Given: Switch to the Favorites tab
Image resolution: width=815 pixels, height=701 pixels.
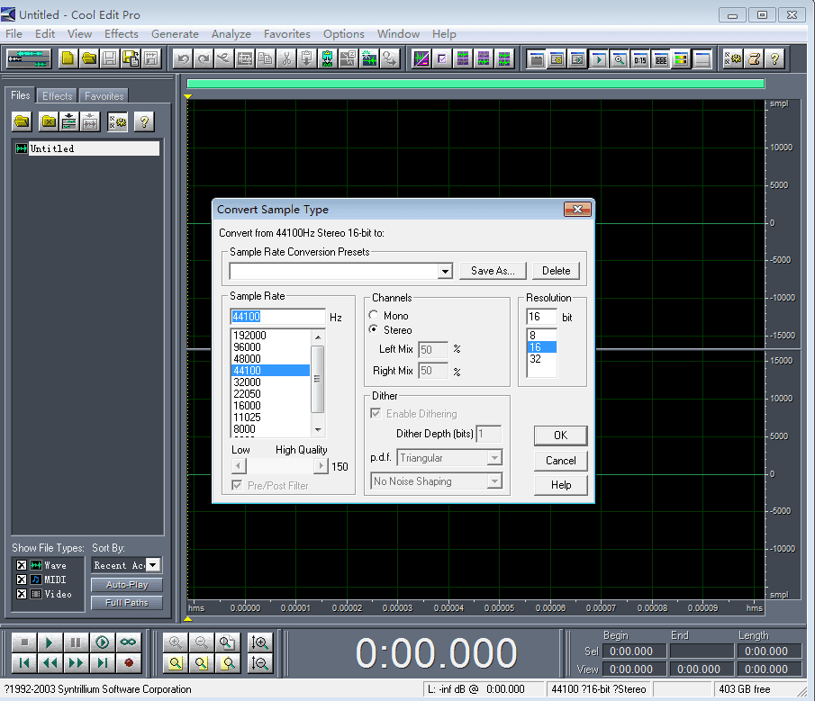Looking at the screenshot, I should (104, 95).
